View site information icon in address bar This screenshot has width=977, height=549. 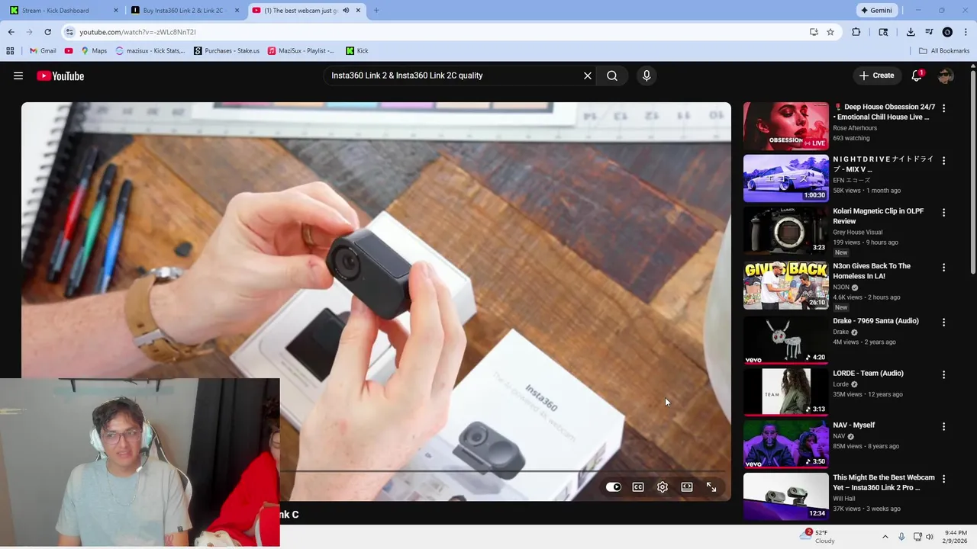69,32
